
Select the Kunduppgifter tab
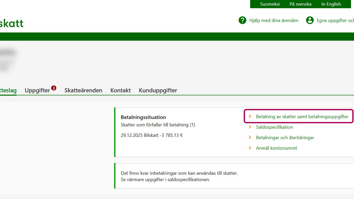pos(158,91)
